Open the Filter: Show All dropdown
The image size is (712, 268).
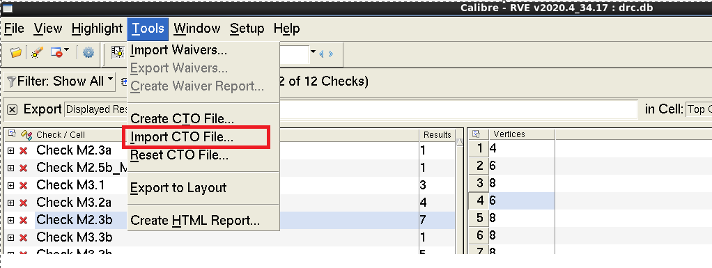(60, 81)
